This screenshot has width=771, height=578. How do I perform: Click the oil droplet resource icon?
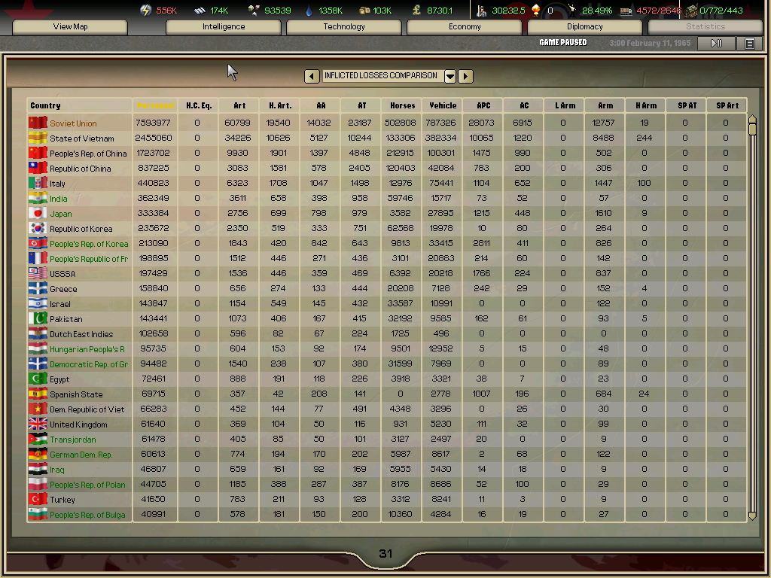[309, 11]
